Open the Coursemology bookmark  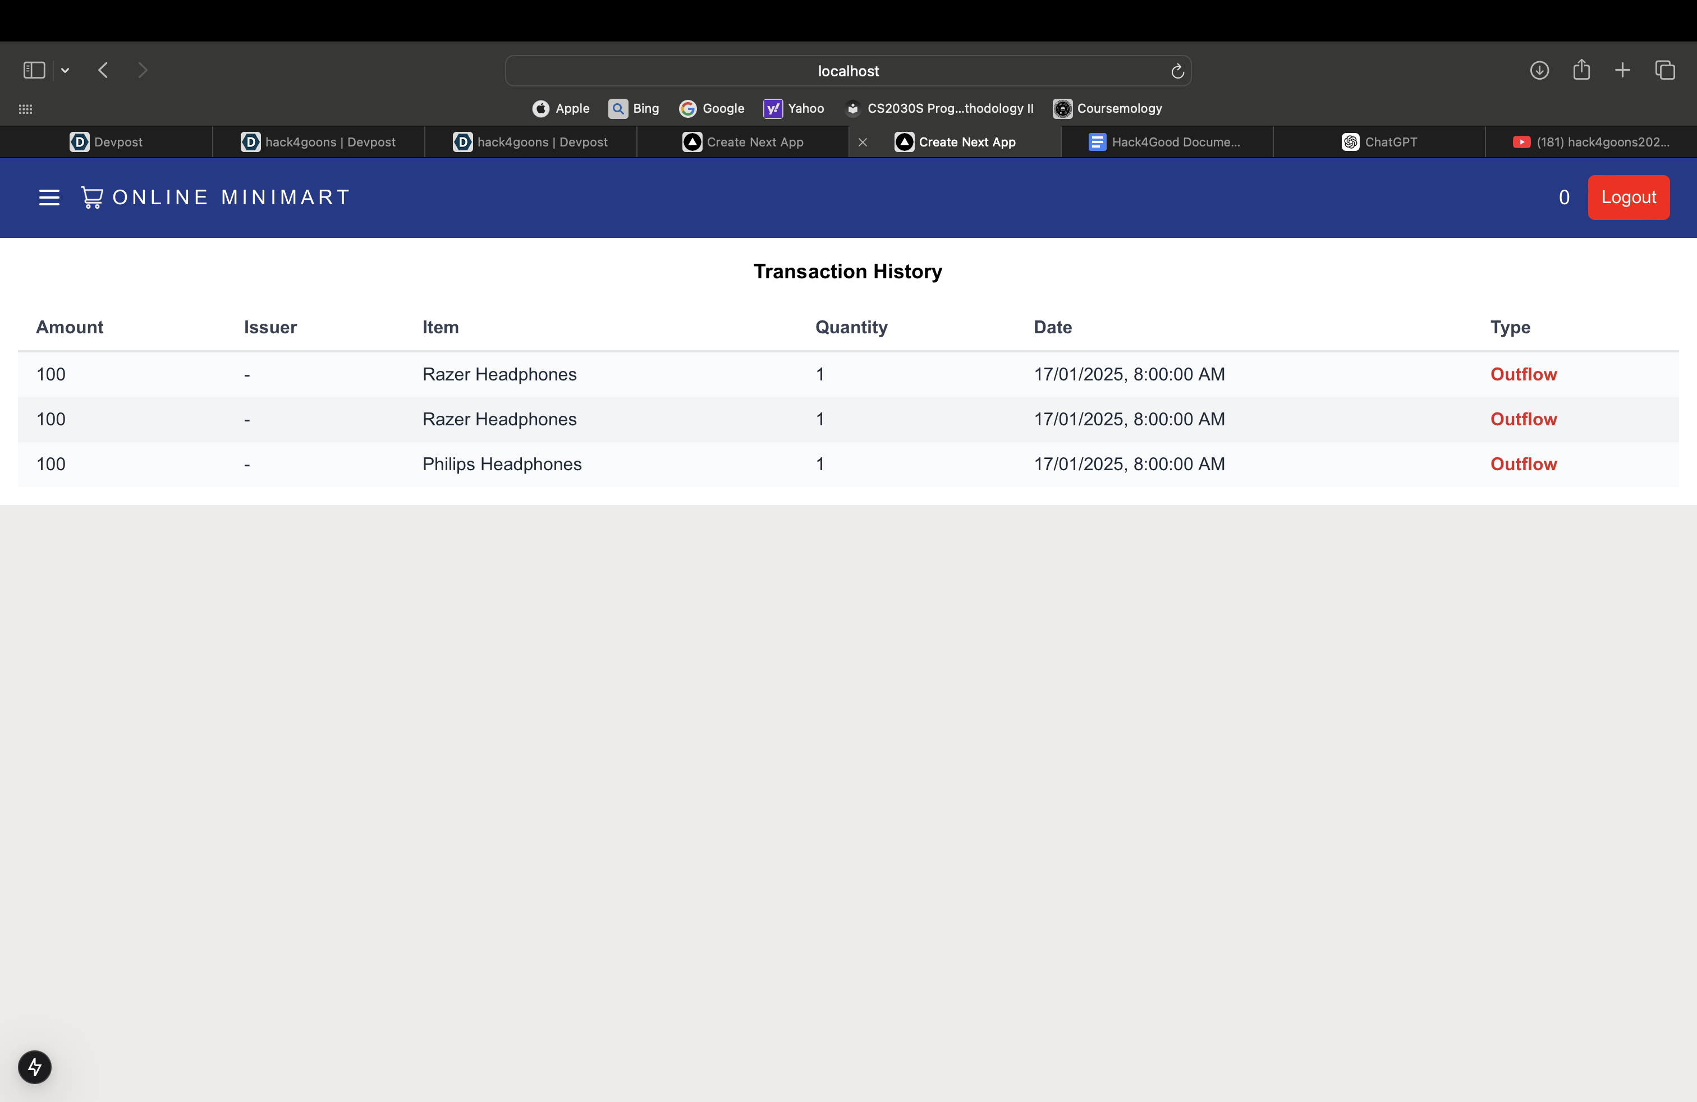click(x=1107, y=108)
